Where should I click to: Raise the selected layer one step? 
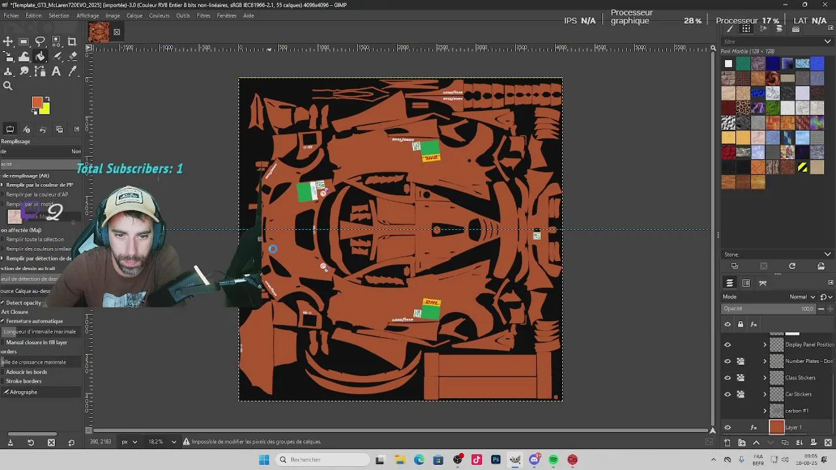click(x=756, y=443)
